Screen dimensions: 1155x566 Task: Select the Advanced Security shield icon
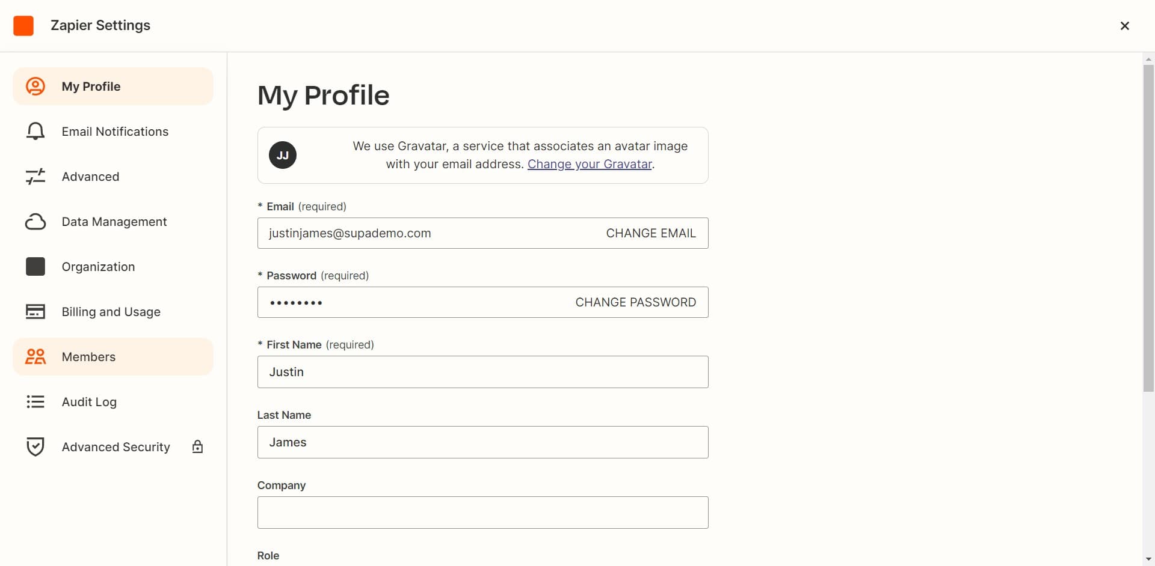point(35,446)
